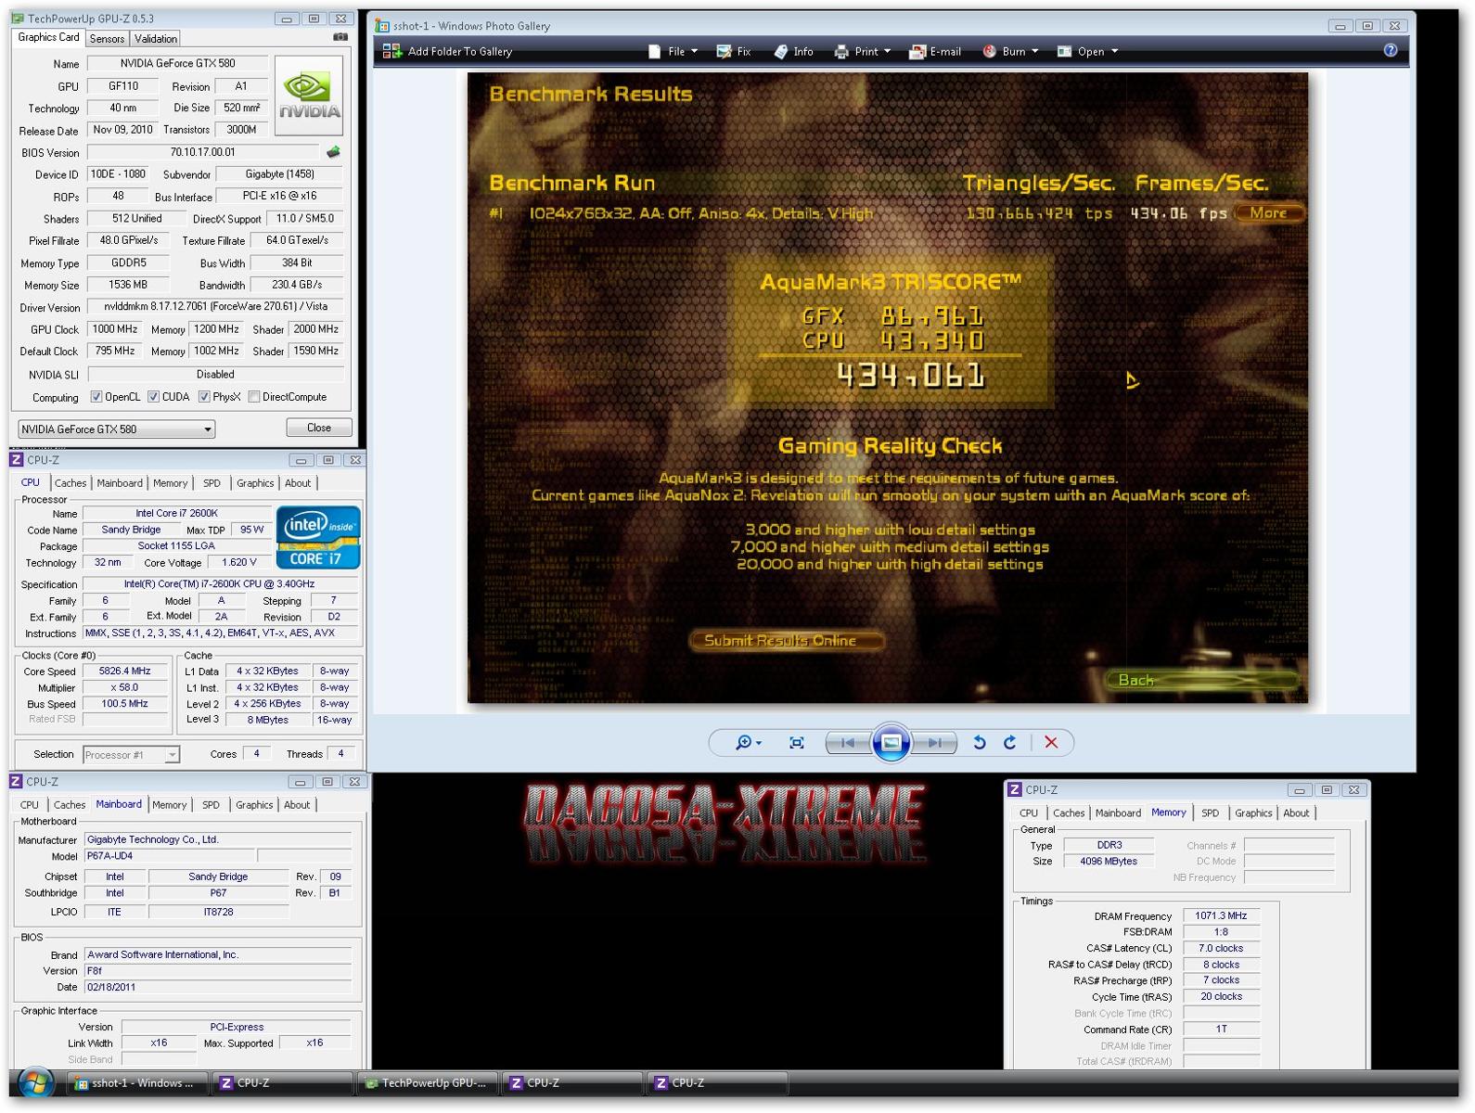Click the BIOS Version field 70.10.17.00.01
This screenshot has width=1475, height=1113.
tap(203, 153)
